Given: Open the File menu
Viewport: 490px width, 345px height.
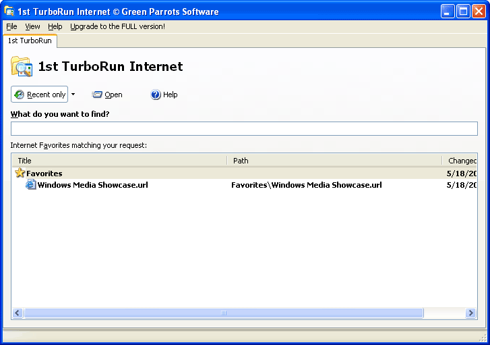Looking at the screenshot, I should coord(11,26).
